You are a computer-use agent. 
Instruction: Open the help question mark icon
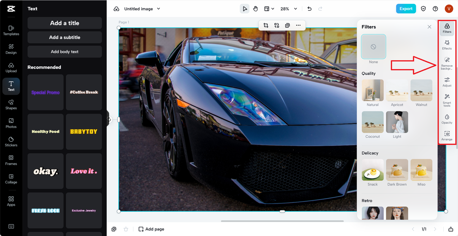pyautogui.click(x=435, y=9)
